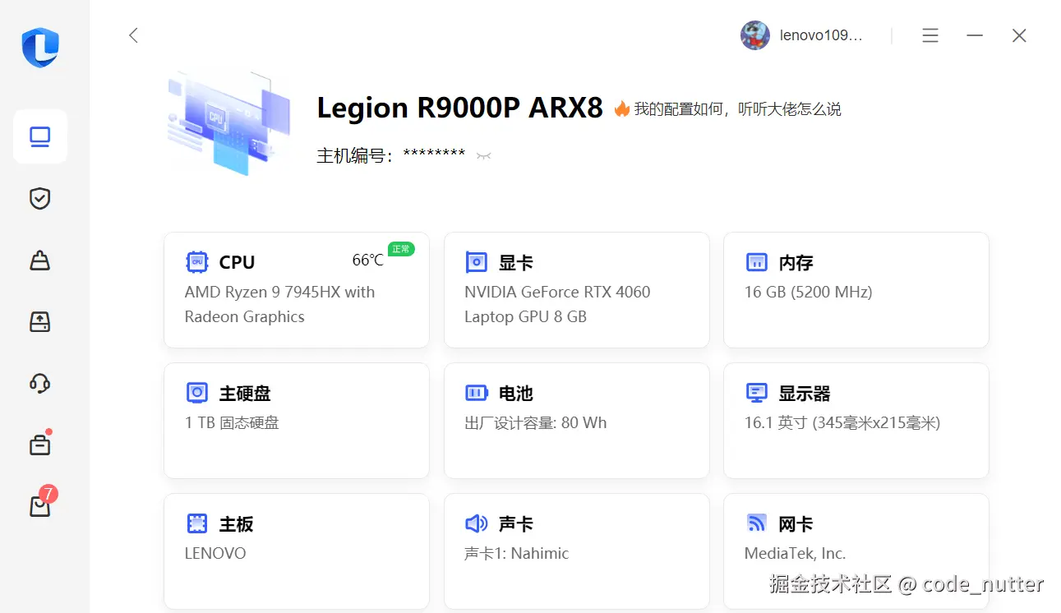Image resolution: width=1061 pixels, height=613 pixels.
Task: Click the LENOVO motherboard text
Action: 215,553
